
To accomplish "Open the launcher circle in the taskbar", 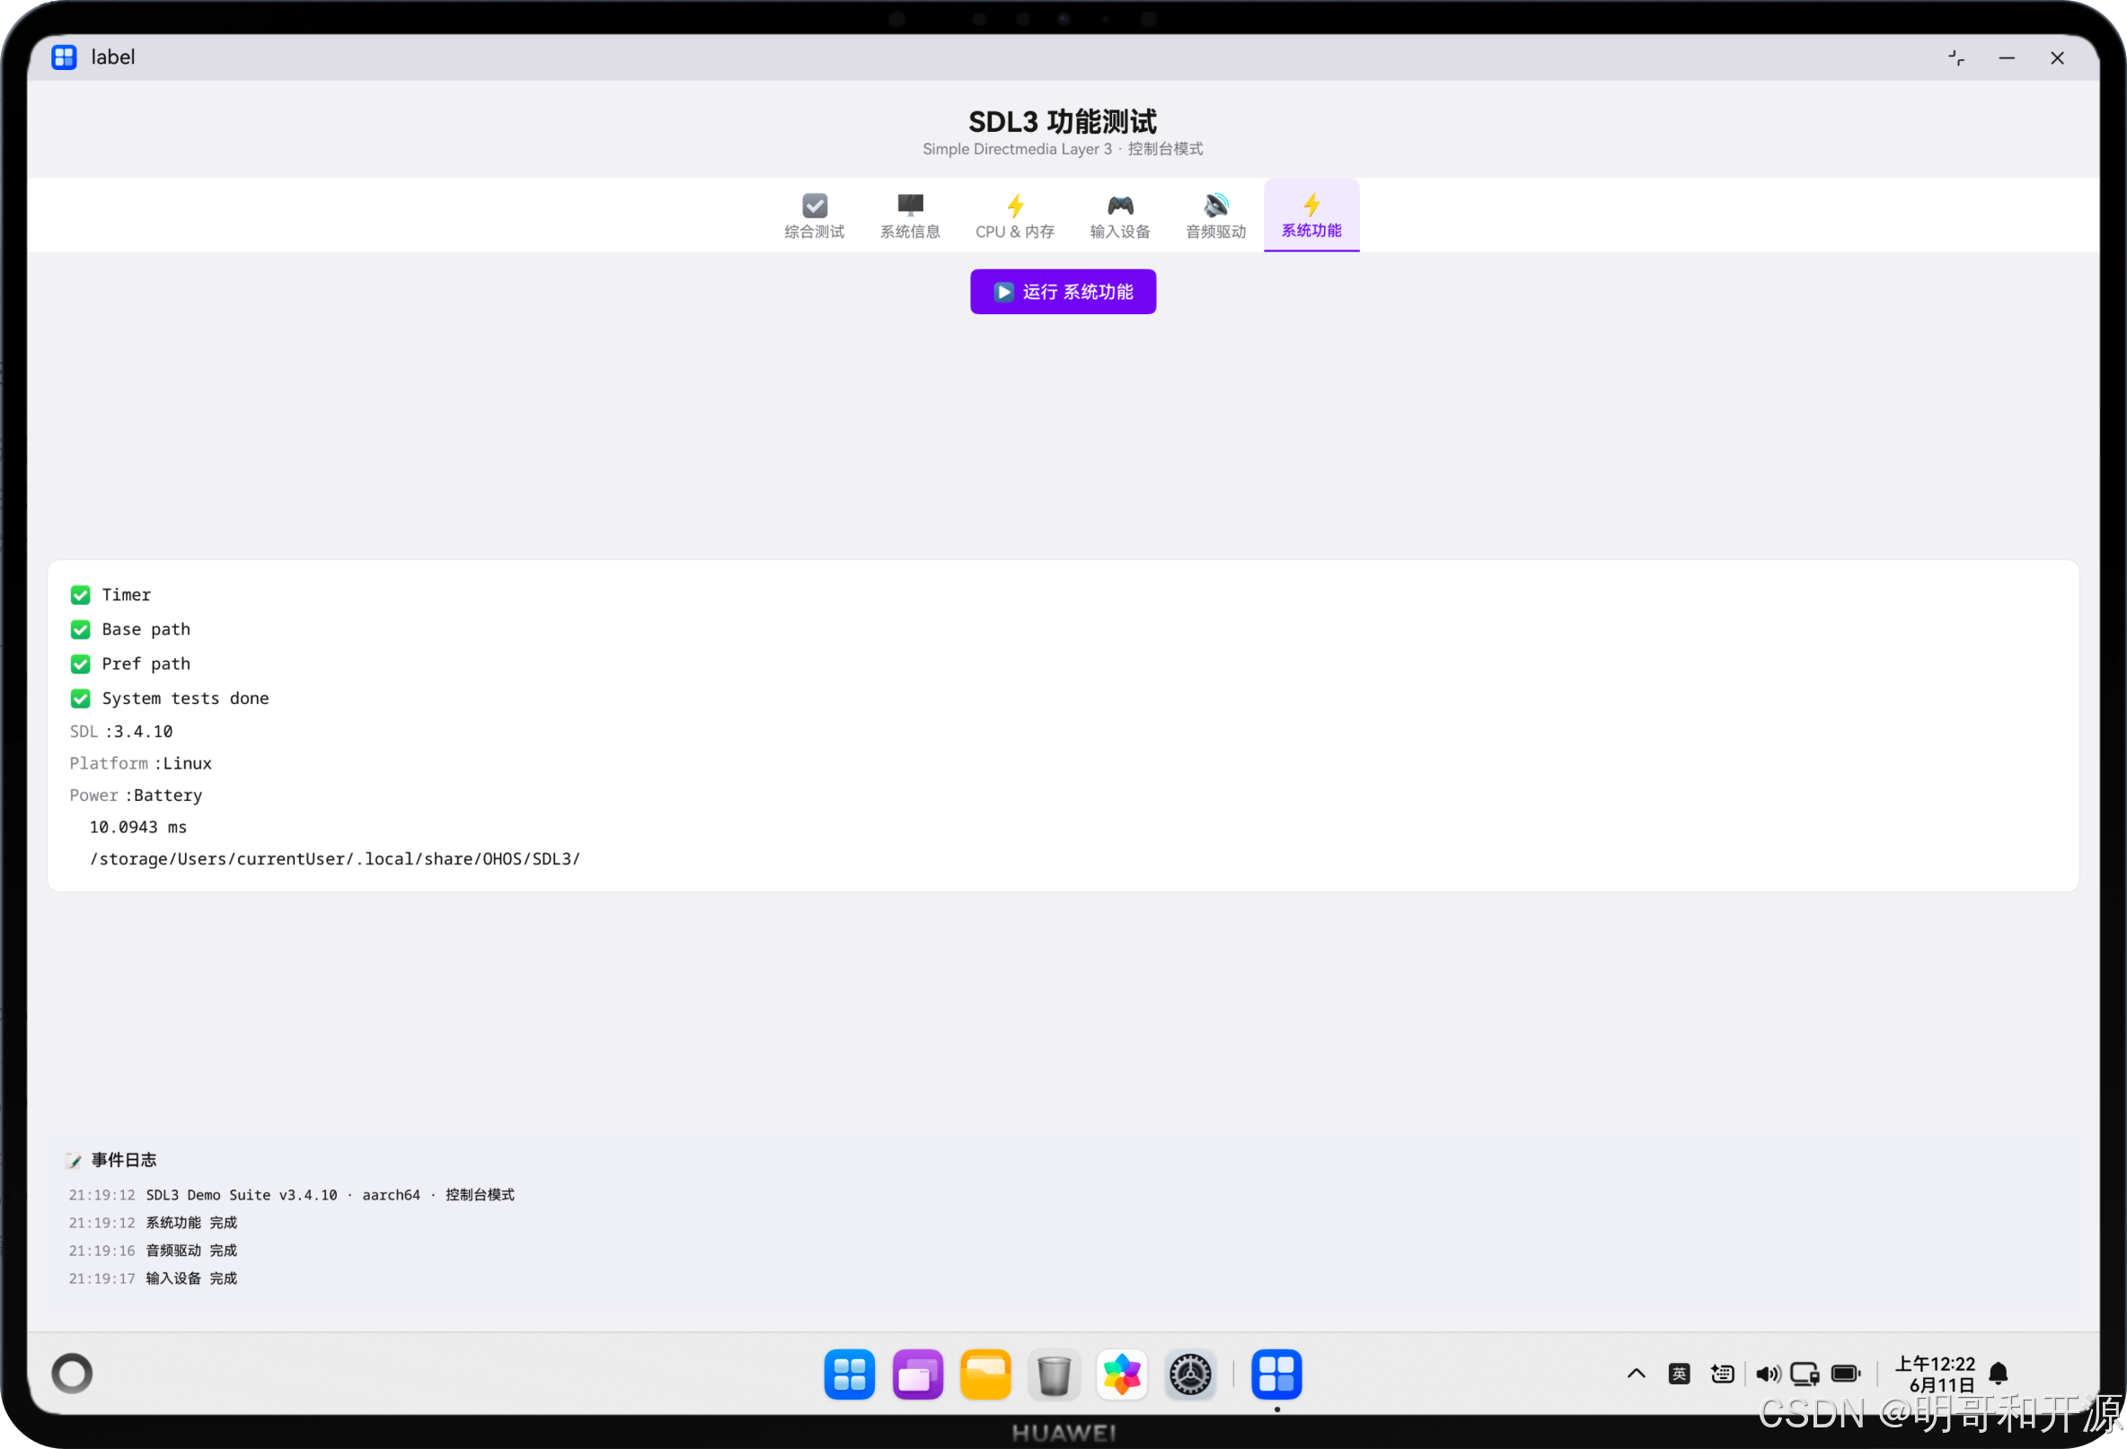I will click(x=72, y=1373).
